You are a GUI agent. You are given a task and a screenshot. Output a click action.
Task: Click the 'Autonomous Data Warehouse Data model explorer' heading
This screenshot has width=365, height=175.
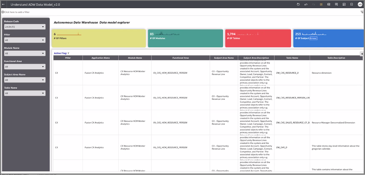(x=92, y=22)
